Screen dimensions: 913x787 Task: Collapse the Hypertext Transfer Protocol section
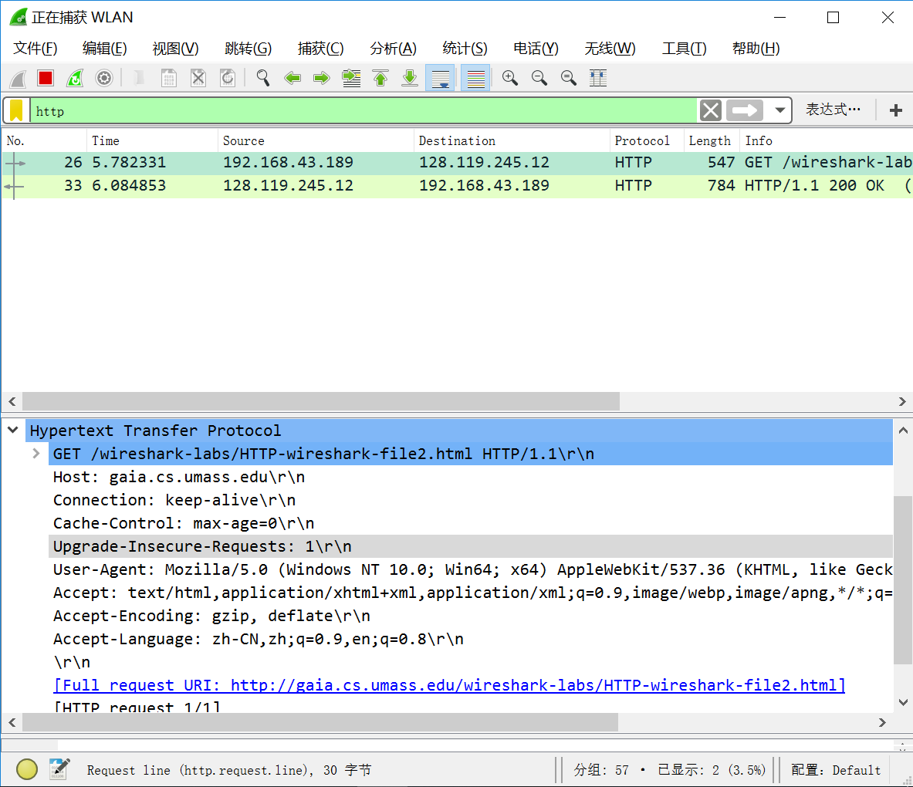[12, 430]
